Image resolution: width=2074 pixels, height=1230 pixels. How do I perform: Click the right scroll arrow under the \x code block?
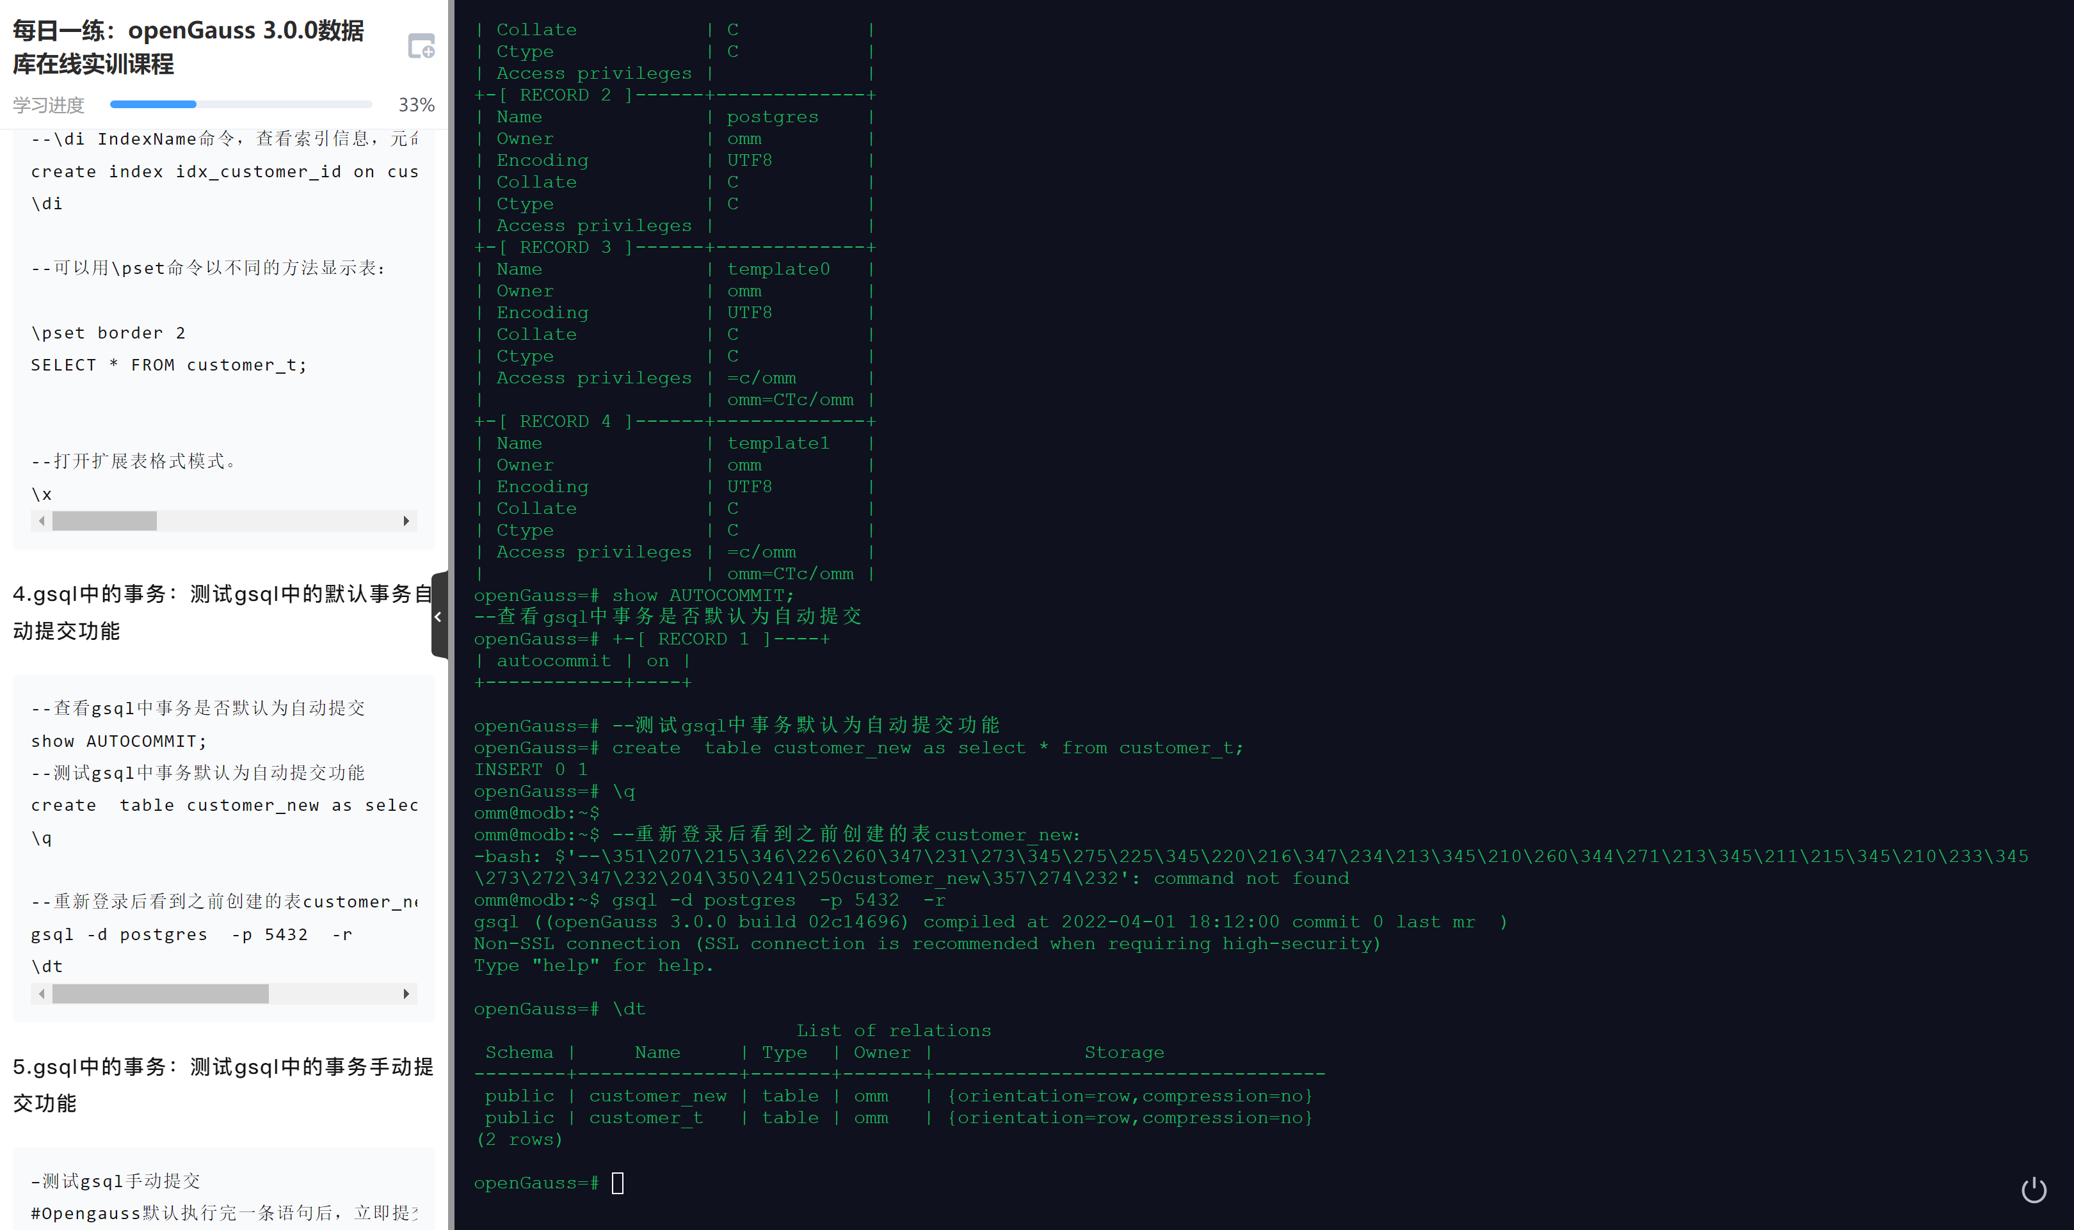(406, 520)
